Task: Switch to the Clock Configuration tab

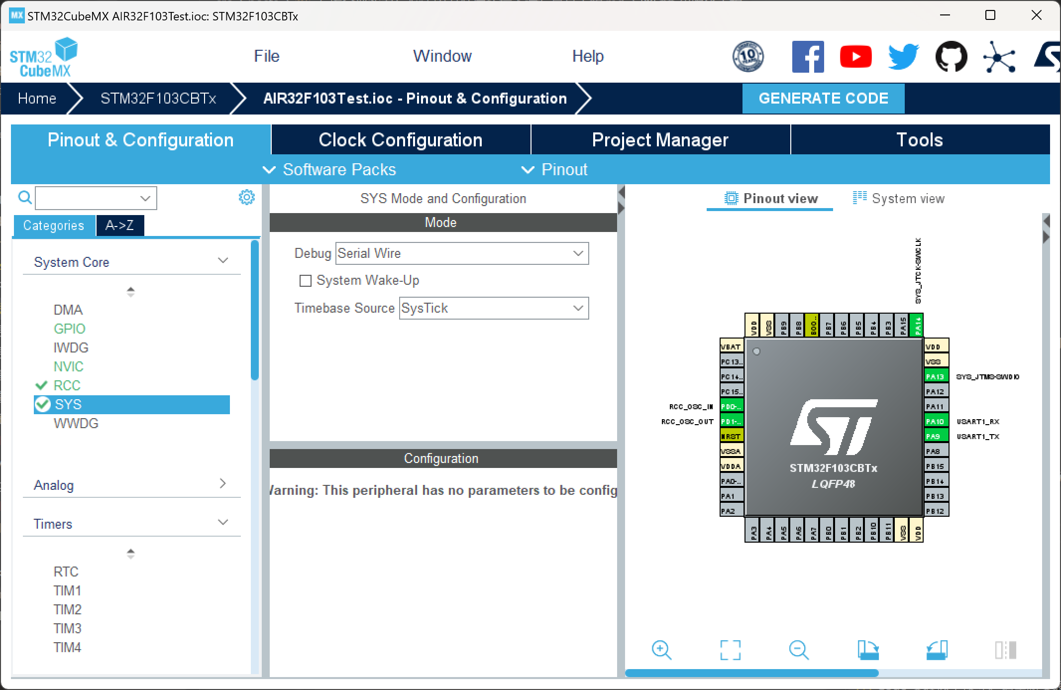Action: [x=401, y=140]
